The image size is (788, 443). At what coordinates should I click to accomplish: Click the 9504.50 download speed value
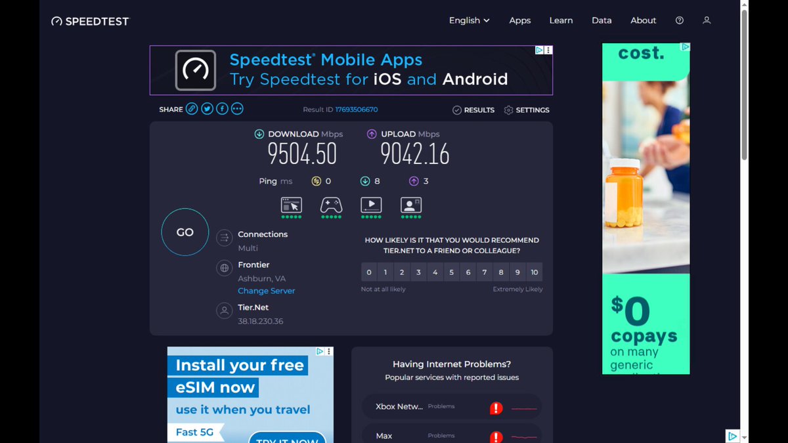pyautogui.click(x=302, y=154)
